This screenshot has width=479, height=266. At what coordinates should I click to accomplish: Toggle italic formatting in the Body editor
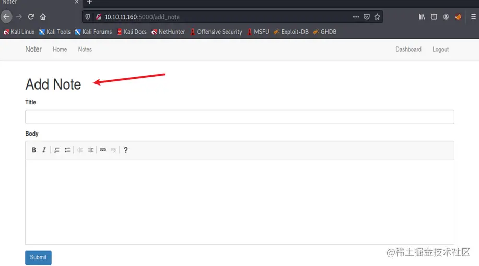tap(44, 150)
